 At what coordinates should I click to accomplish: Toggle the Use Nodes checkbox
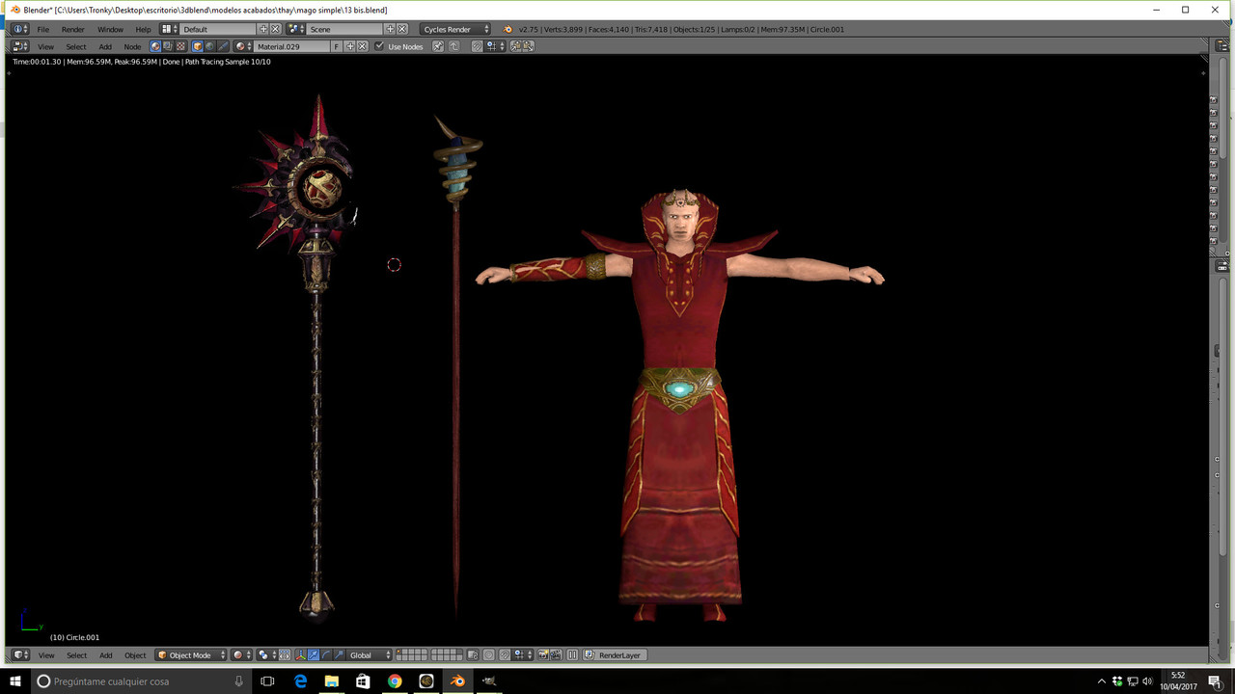[x=379, y=46]
